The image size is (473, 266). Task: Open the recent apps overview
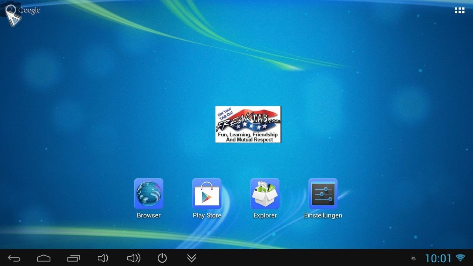coord(74,258)
